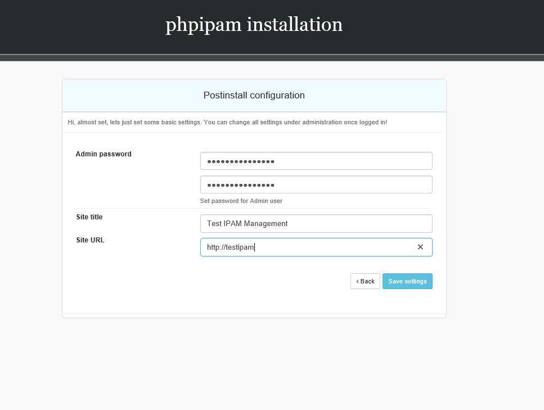
Task: Focus the password confirmation field
Action: coord(316,184)
